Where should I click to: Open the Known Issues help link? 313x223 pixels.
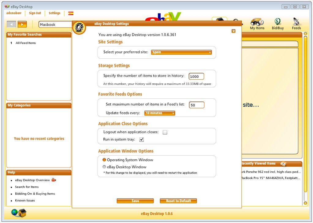point(24,200)
